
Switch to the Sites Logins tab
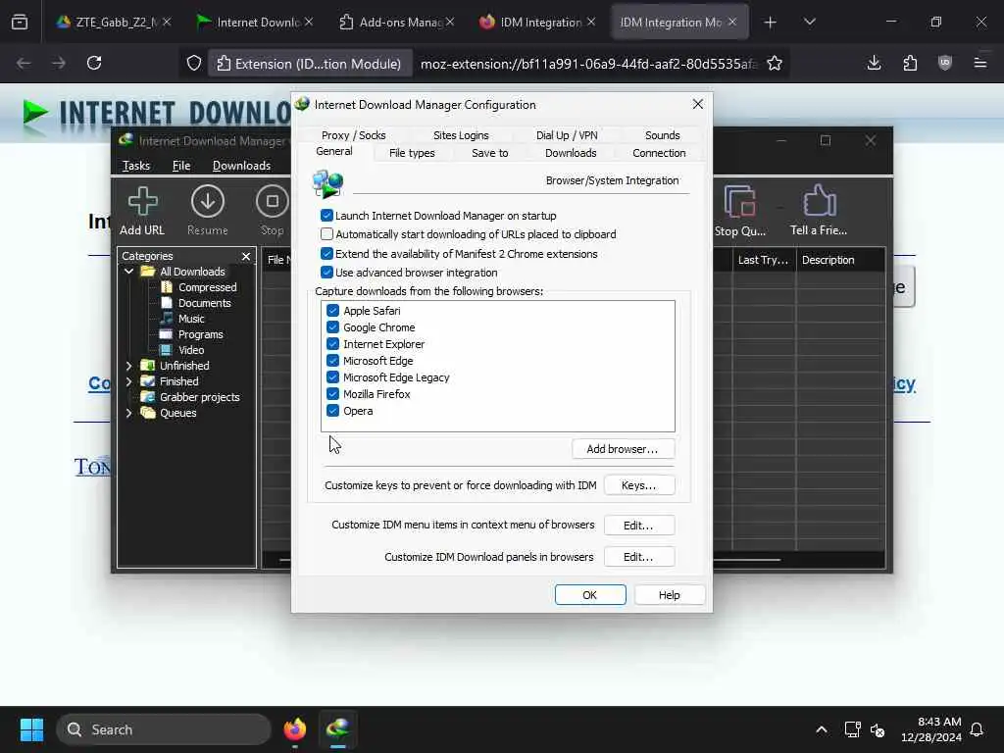(461, 135)
